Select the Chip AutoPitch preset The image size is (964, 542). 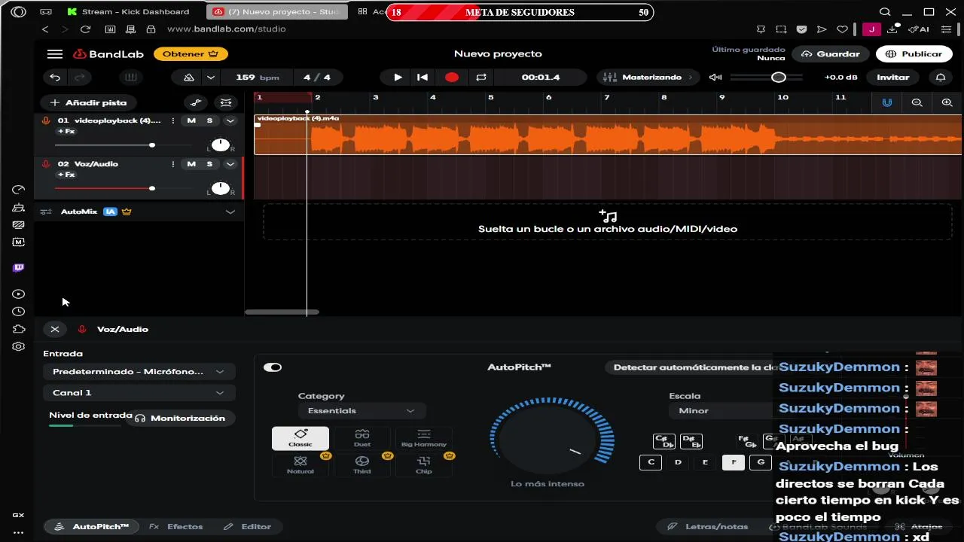(x=424, y=464)
